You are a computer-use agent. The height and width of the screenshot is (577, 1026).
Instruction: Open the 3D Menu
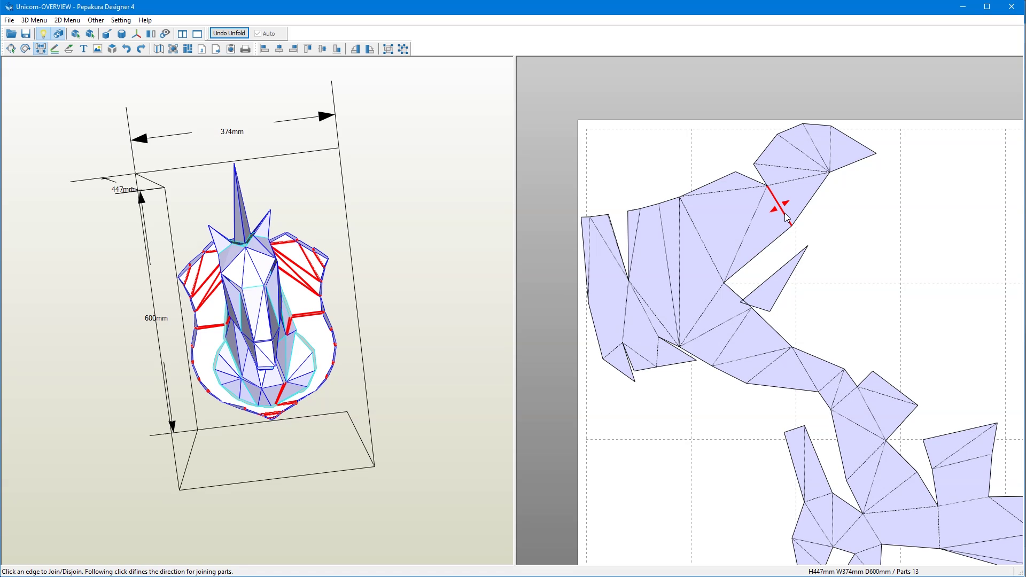coord(33,20)
